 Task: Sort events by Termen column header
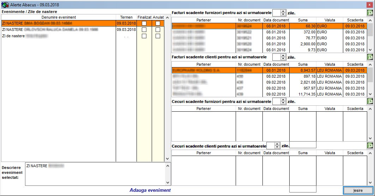pos(126,17)
